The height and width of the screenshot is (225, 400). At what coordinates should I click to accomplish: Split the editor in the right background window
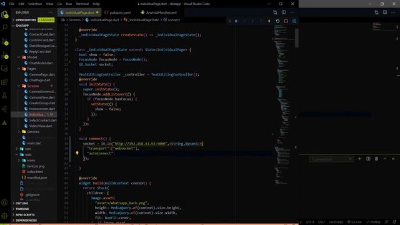pyautogui.click(x=385, y=12)
